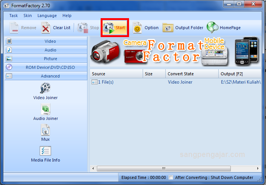Sort by the Source column header

click(116, 74)
